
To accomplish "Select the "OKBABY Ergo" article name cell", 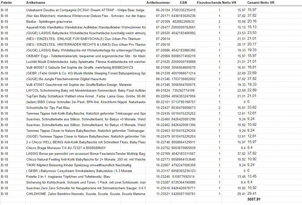I will [86, 56].
